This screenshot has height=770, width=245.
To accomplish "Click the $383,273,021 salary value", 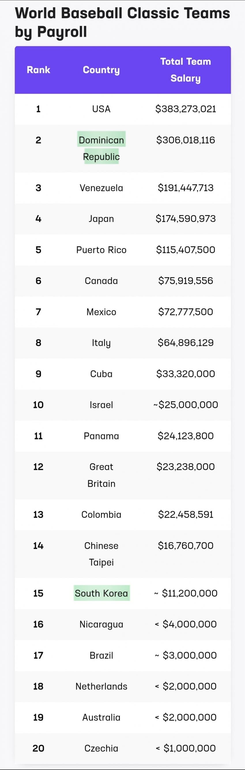I will pyautogui.click(x=186, y=109).
